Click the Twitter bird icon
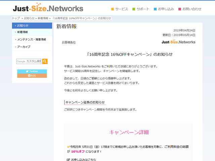This screenshot has height=161, width=215. click(x=27, y=71)
